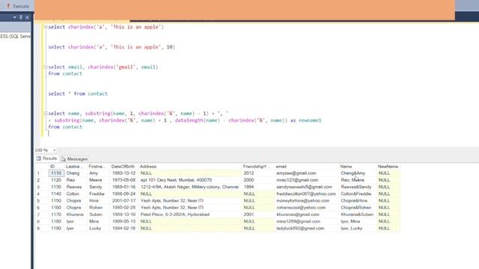The width and height of the screenshot is (479, 269).
Task: Click the NewName column header
Action: 388,167
